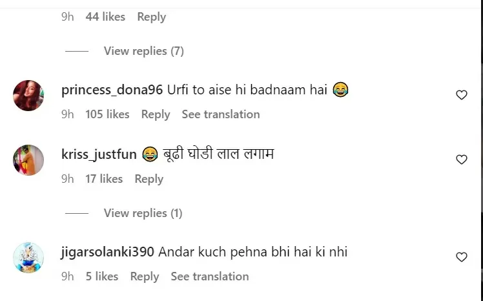
Task: See translation of jigarsolanki390's comment
Action: (209, 276)
